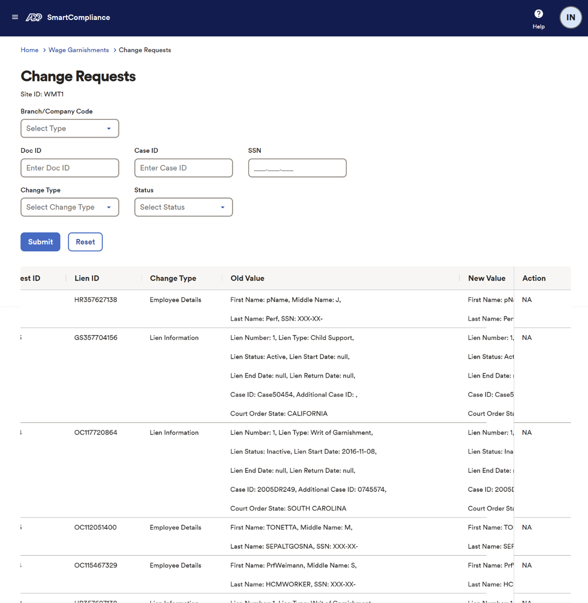Click the Lien ID column header
Screen dimensions: 588x603
87,279
